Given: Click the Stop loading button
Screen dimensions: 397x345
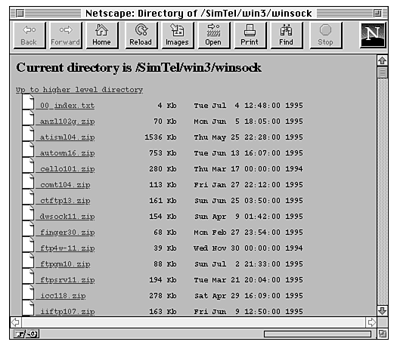Looking at the screenshot, I should pyautogui.click(x=326, y=35).
